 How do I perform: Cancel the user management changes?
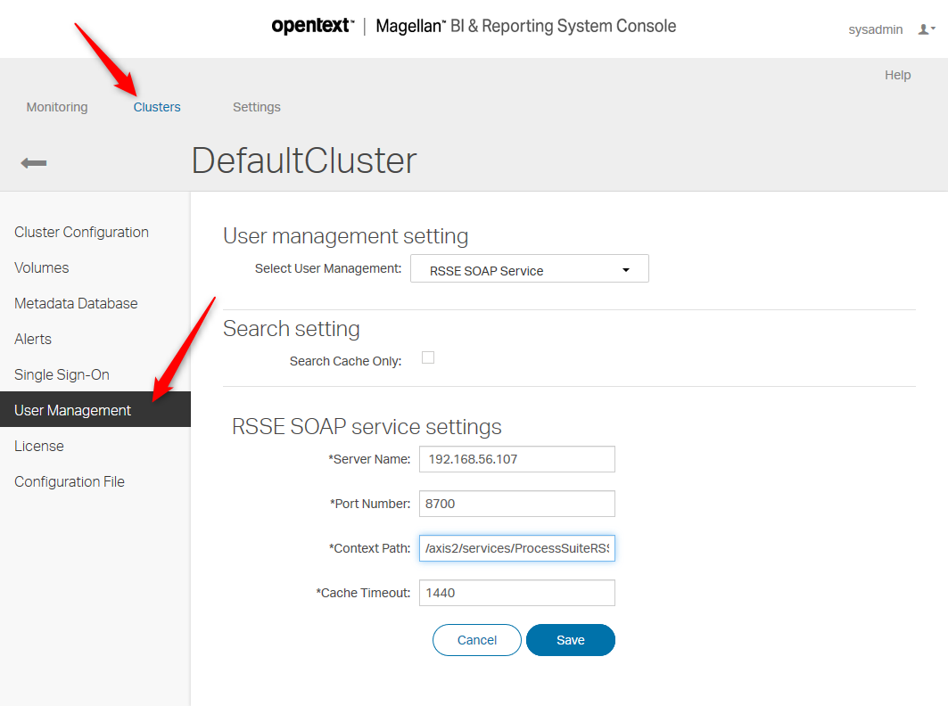click(476, 640)
